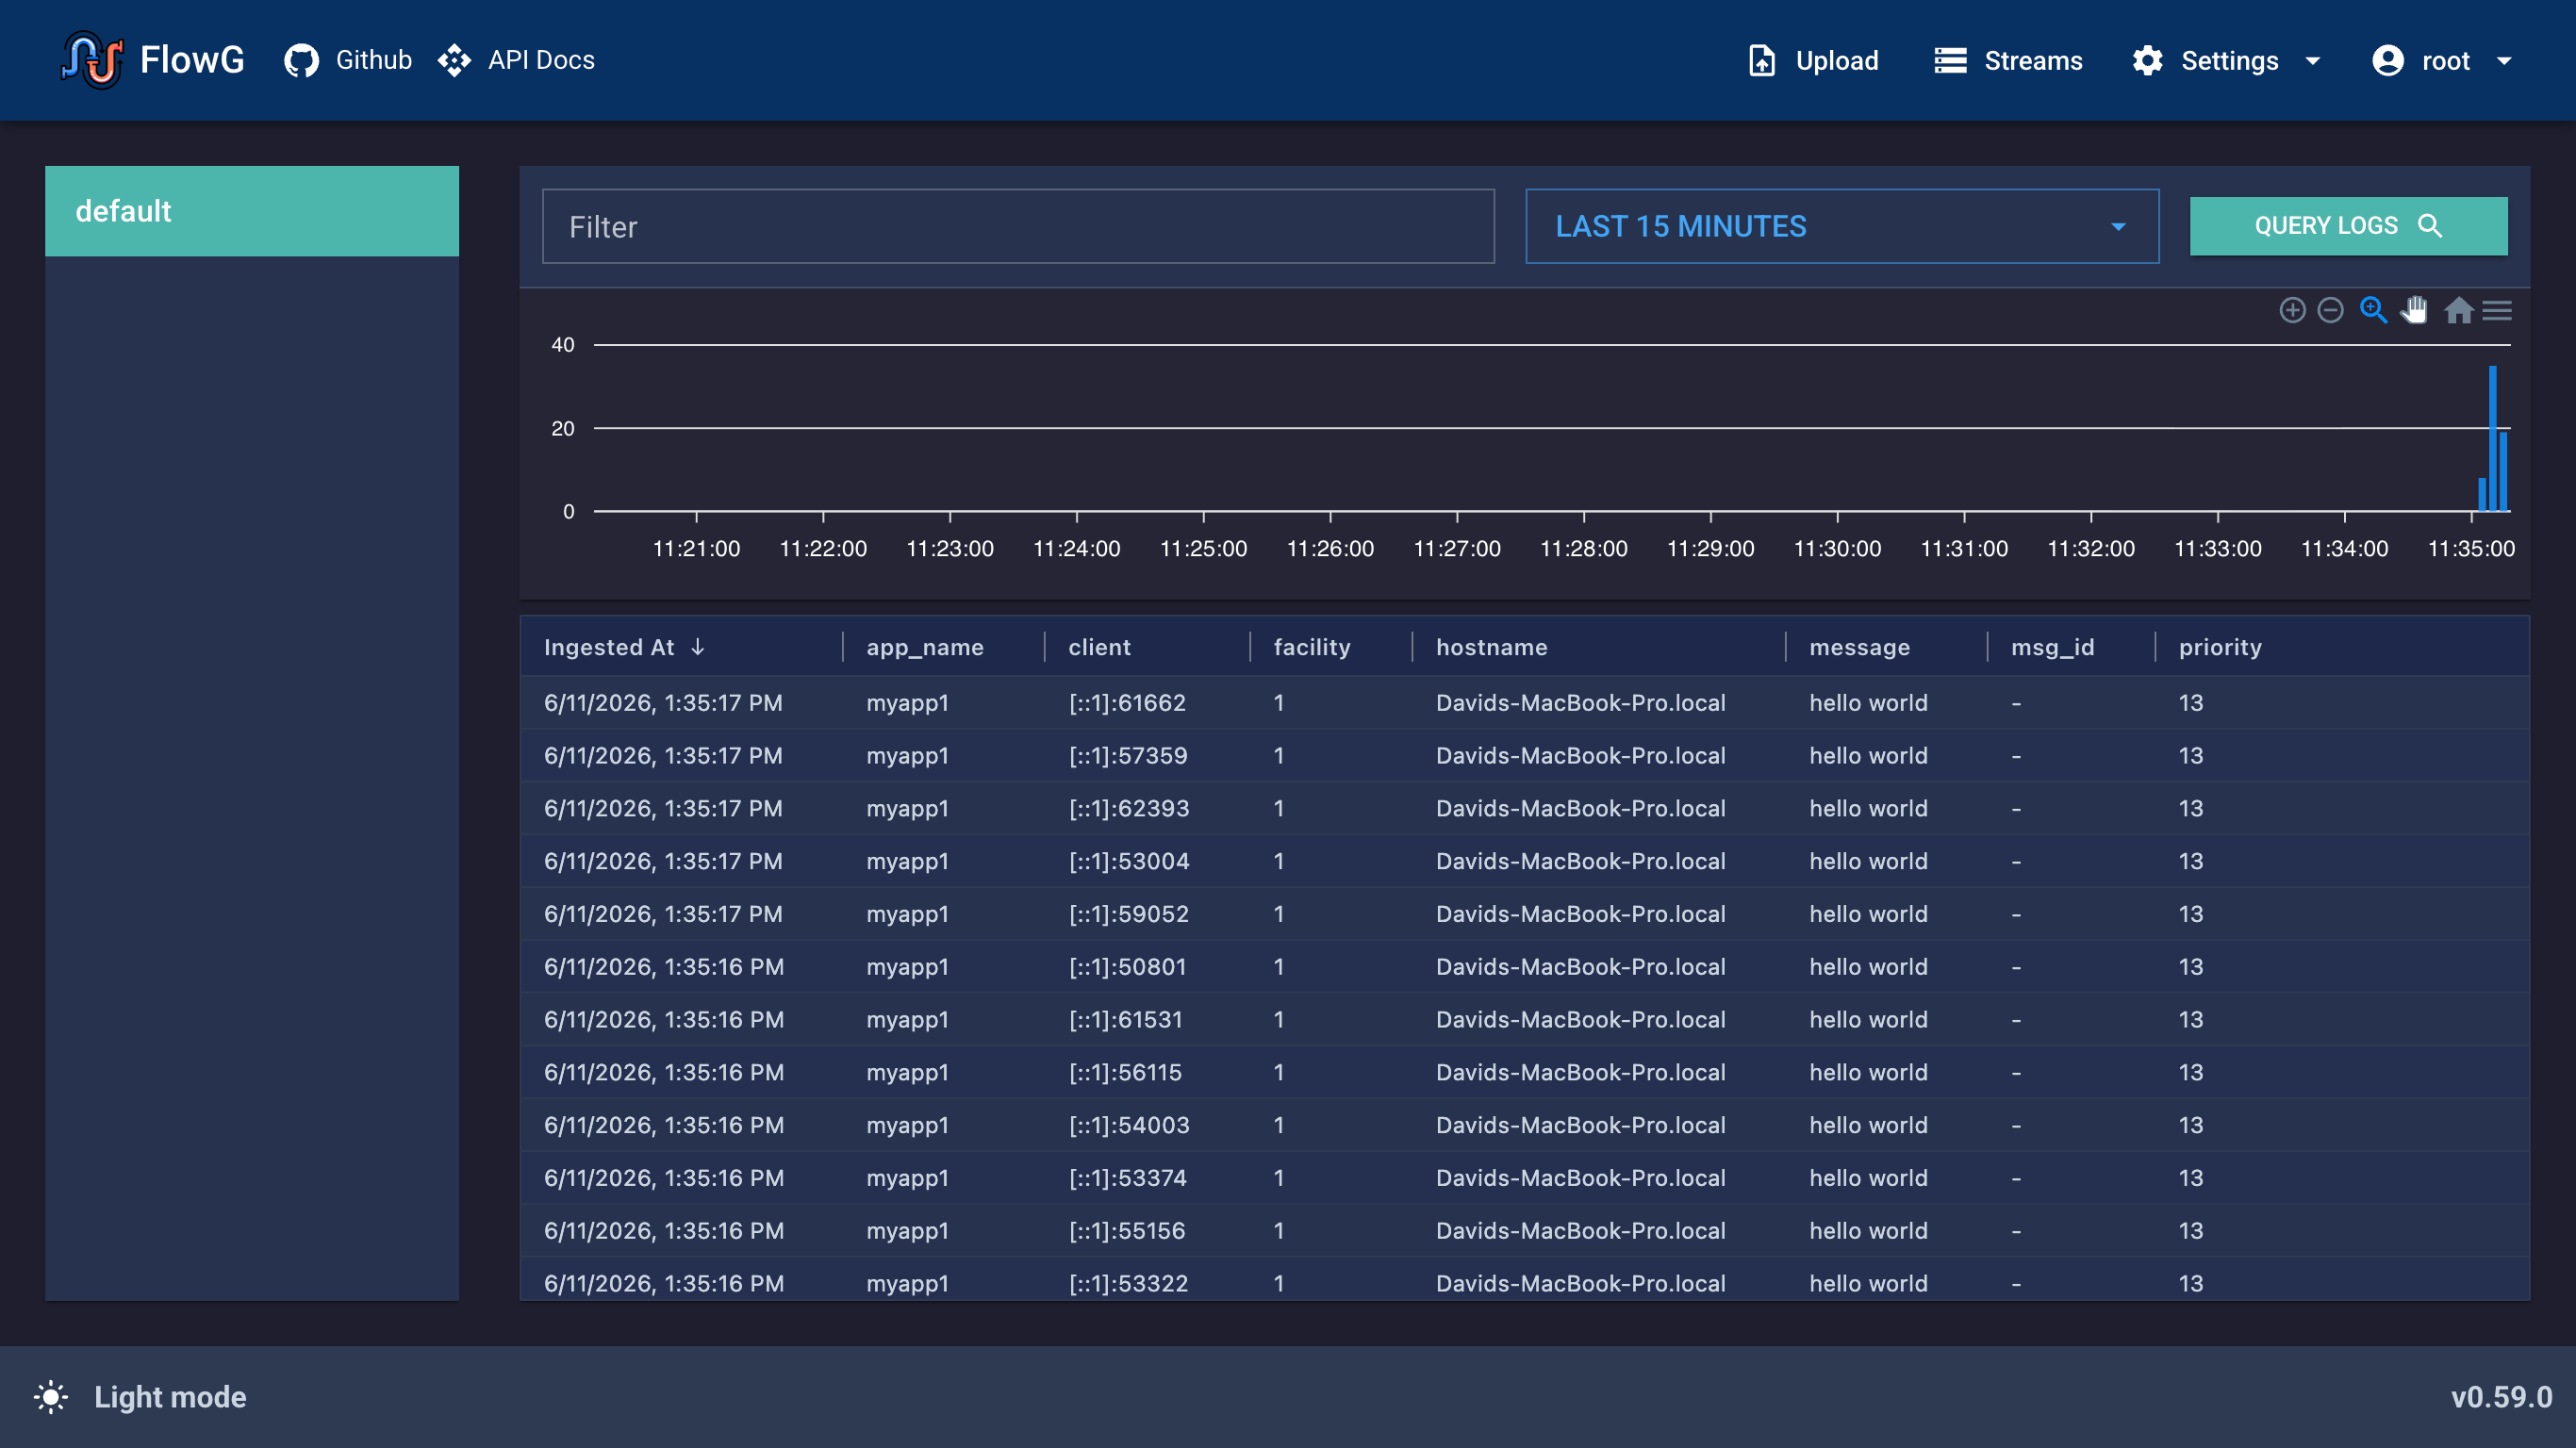Click the FlowG logo icon
This screenshot has width=2576, height=1448.
92,60
